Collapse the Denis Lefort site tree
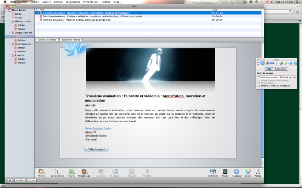 tap(6, 10)
